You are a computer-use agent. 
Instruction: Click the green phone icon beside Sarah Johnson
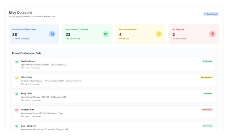pos(16,62)
